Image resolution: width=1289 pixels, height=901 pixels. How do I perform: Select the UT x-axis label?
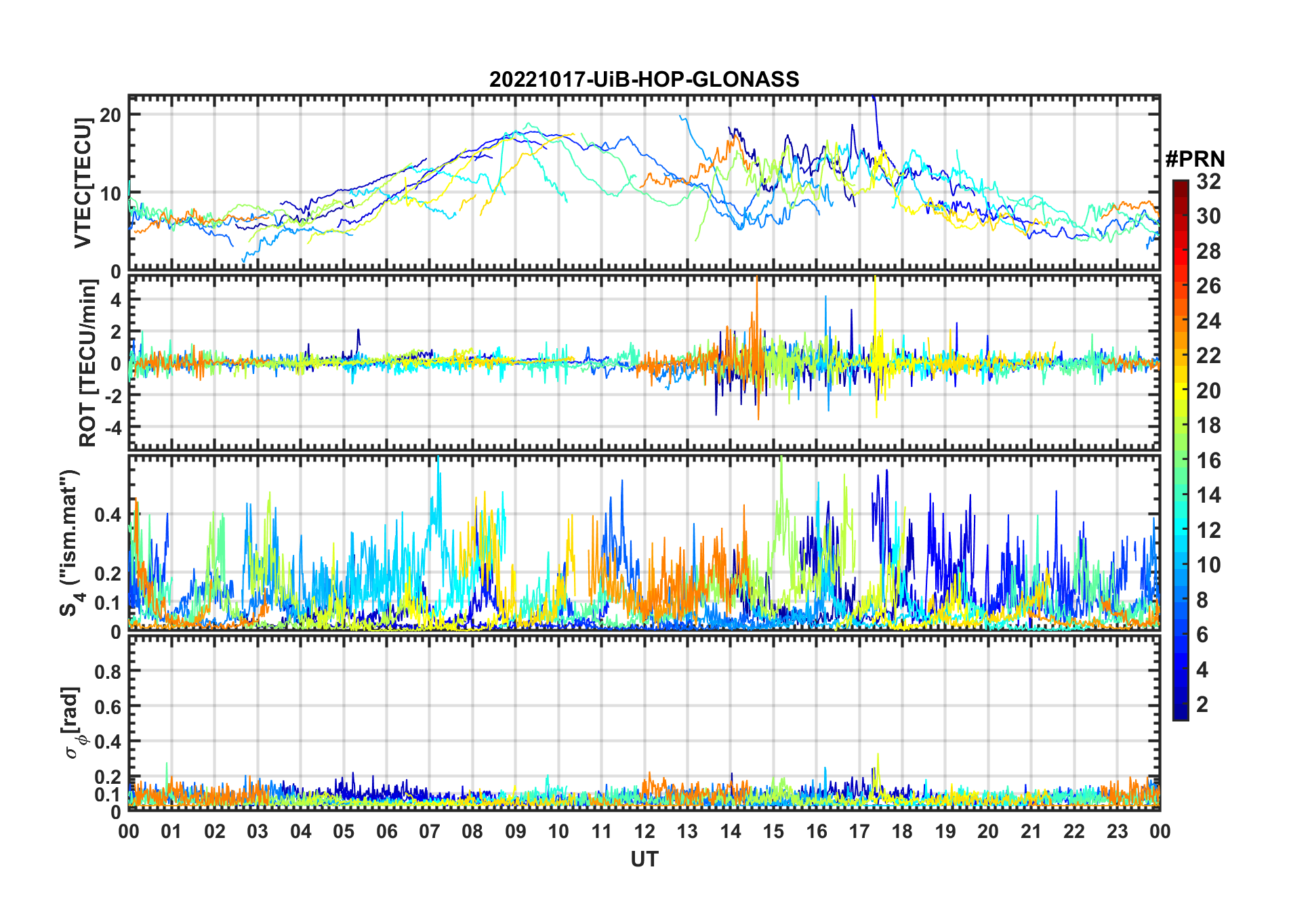(644, 860)
